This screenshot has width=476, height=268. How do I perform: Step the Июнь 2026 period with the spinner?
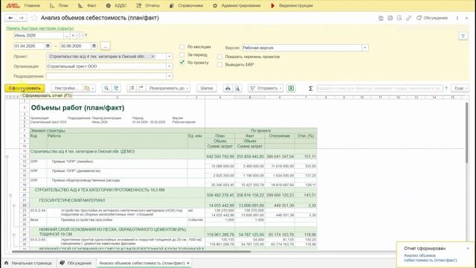click(x=80, y=36)
